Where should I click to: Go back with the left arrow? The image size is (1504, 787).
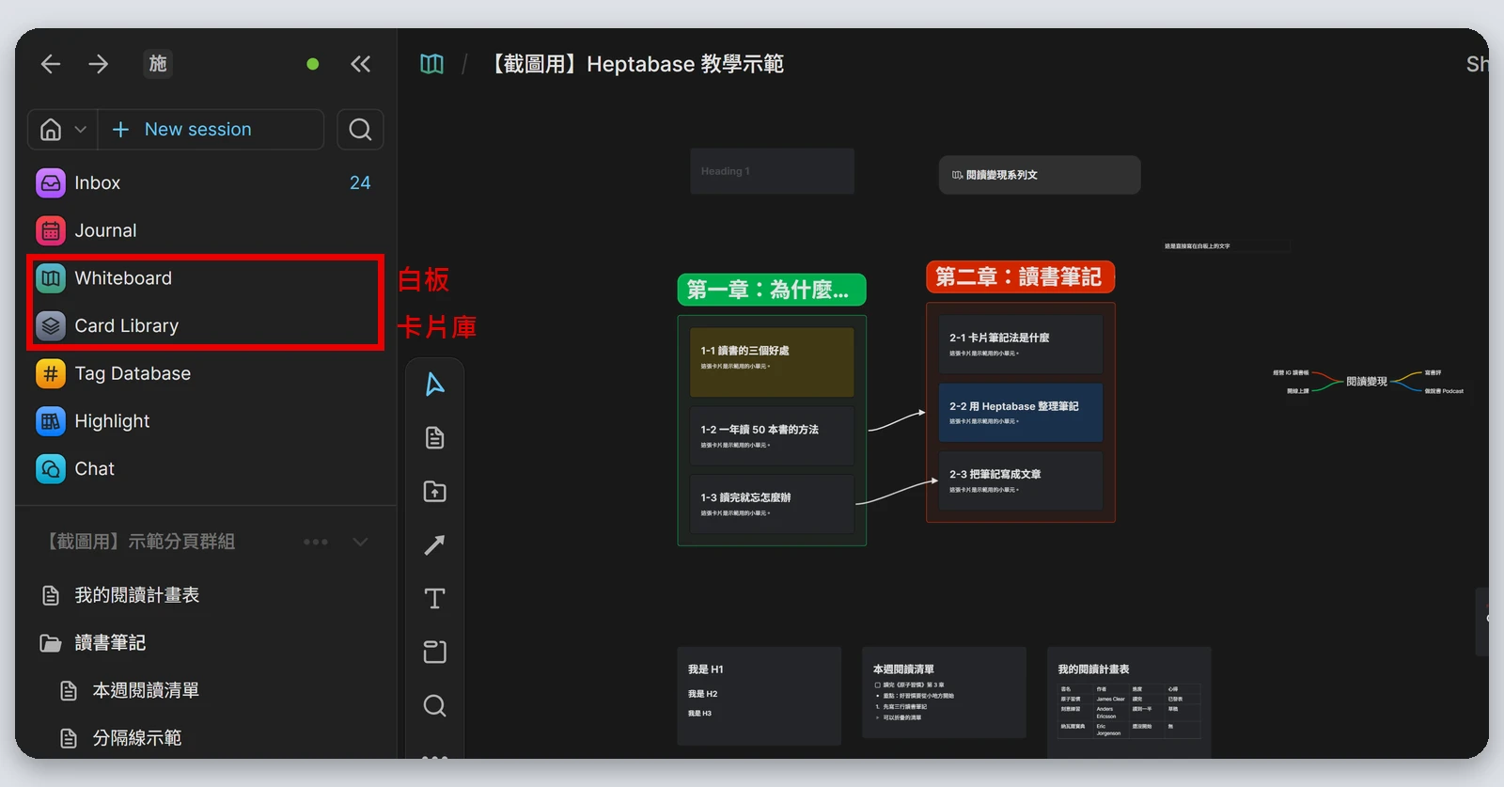(51, 64)
